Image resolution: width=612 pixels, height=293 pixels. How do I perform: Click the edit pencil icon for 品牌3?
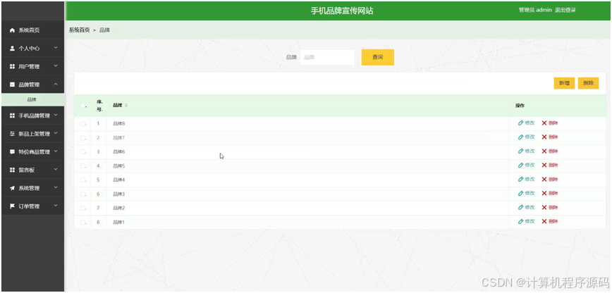pos(520,193)
